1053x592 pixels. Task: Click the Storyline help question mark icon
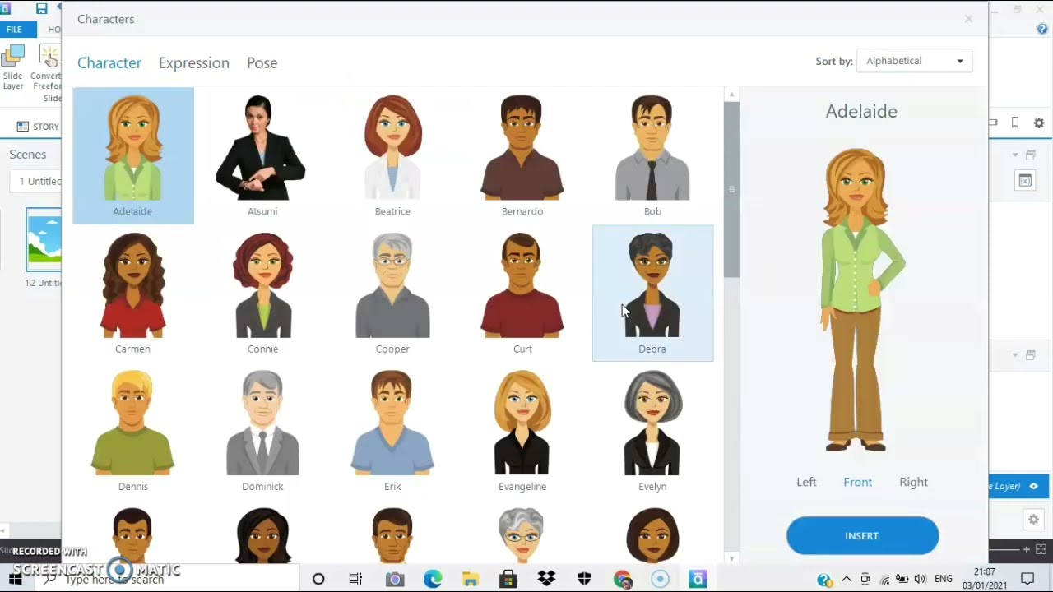tap(1042, 30)
